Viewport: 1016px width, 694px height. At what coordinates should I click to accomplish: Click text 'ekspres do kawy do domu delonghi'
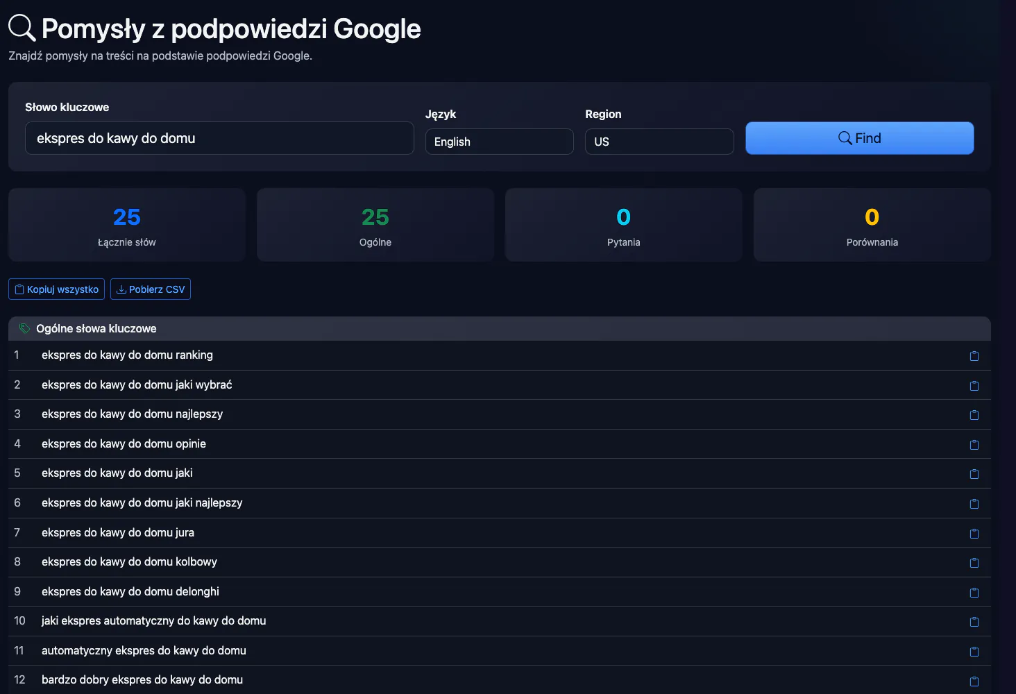click(130, 591)
